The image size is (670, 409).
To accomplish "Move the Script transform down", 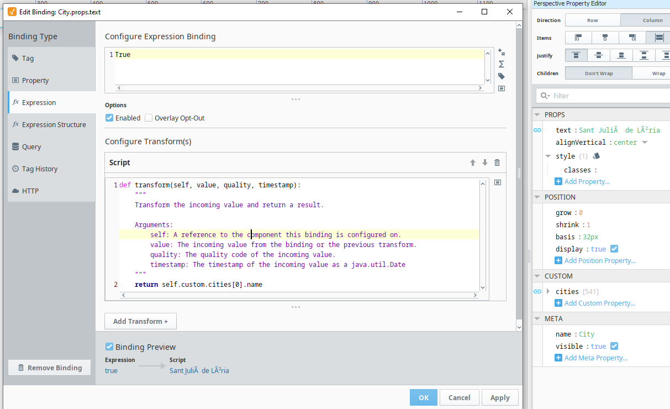I will (485, 162).
